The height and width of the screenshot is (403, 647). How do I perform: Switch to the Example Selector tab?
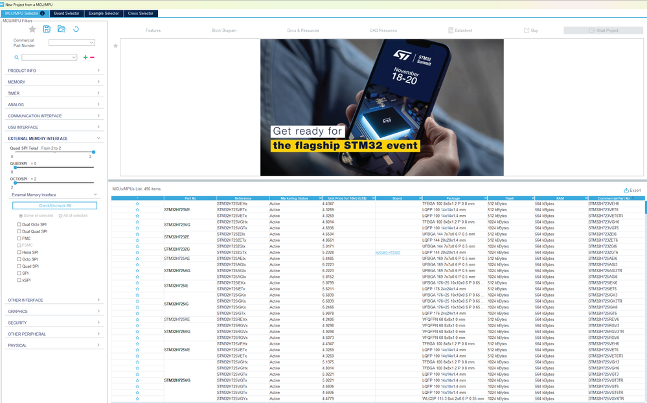[104, 13]
